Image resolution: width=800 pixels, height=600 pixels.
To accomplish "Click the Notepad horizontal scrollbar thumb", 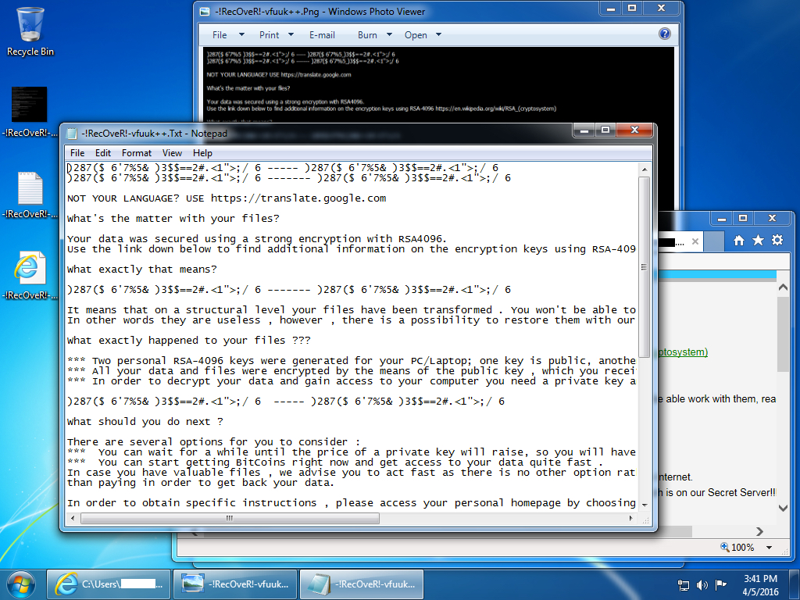I will 228,519.
